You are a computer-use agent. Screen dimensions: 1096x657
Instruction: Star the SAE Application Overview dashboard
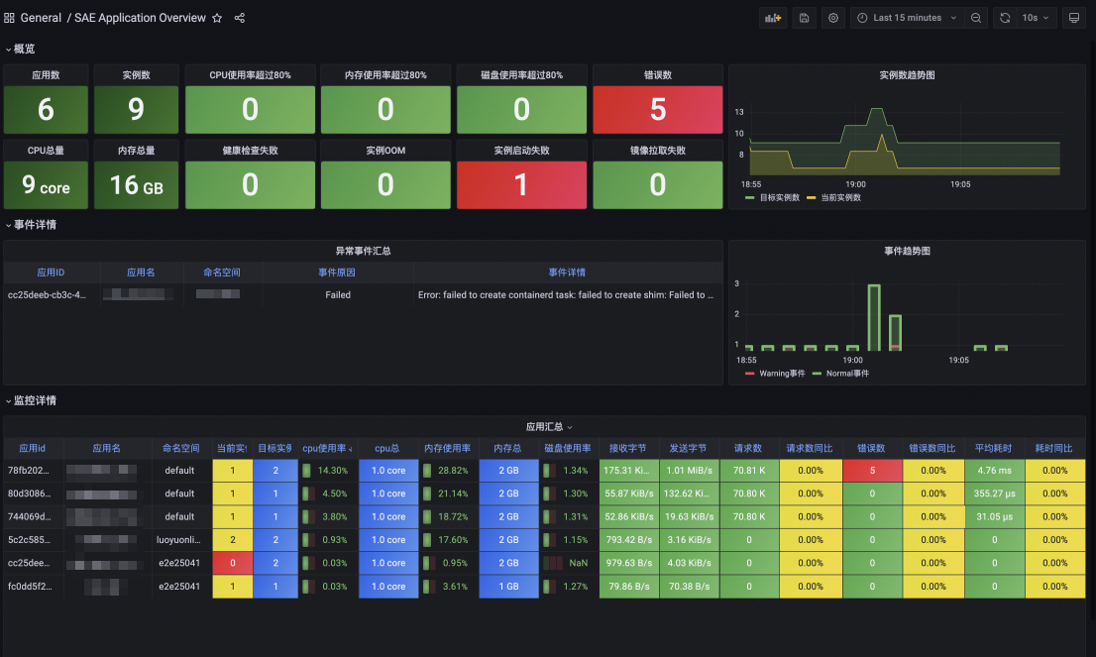coord(217,18)
